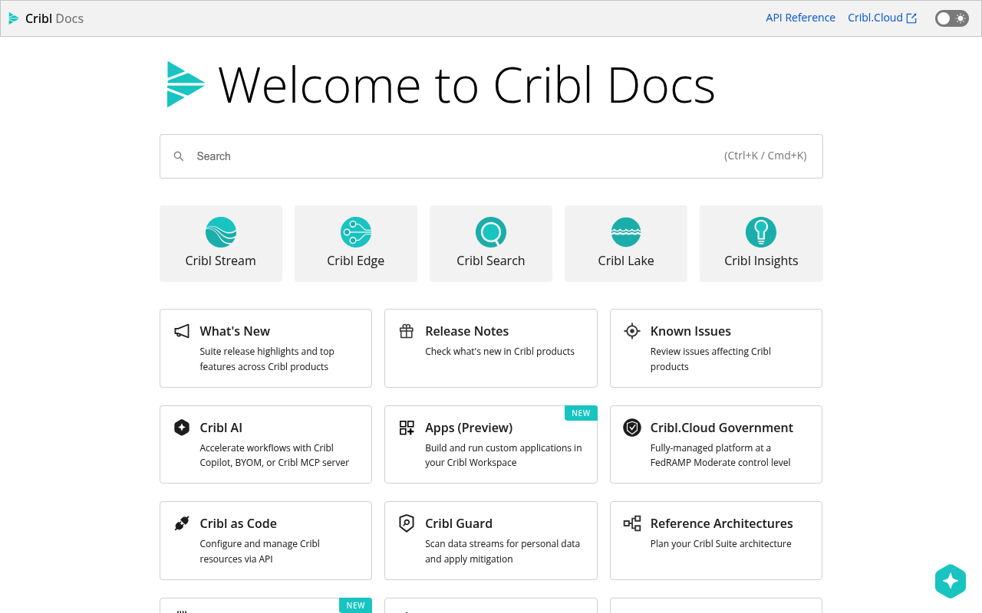The height and width of the screenshot is (613, 982).
Task: Click the NEW badge on Apps (Preview) card
Action: click(581, 413)
